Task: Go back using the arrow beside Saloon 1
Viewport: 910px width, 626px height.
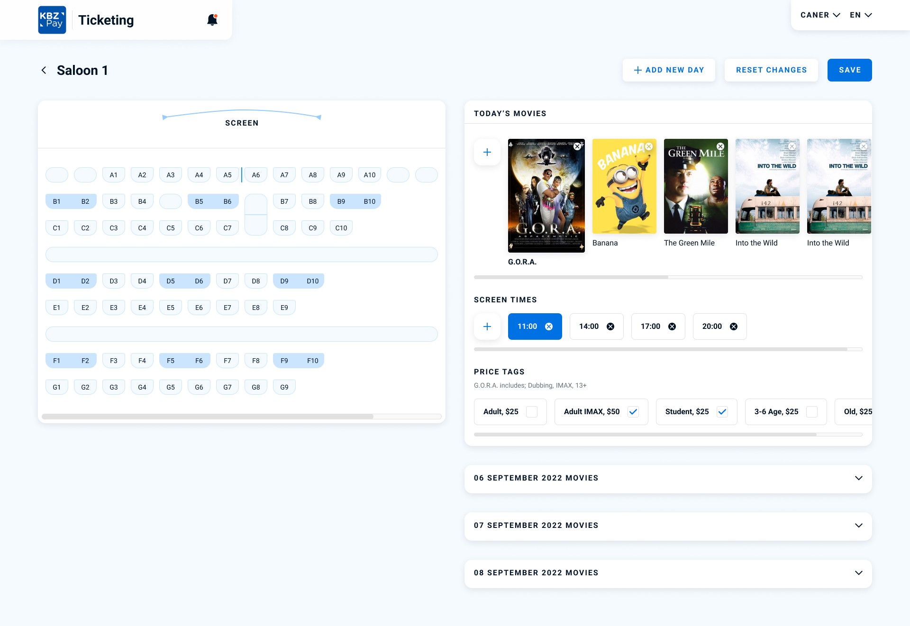Action: tap(44, 70)
